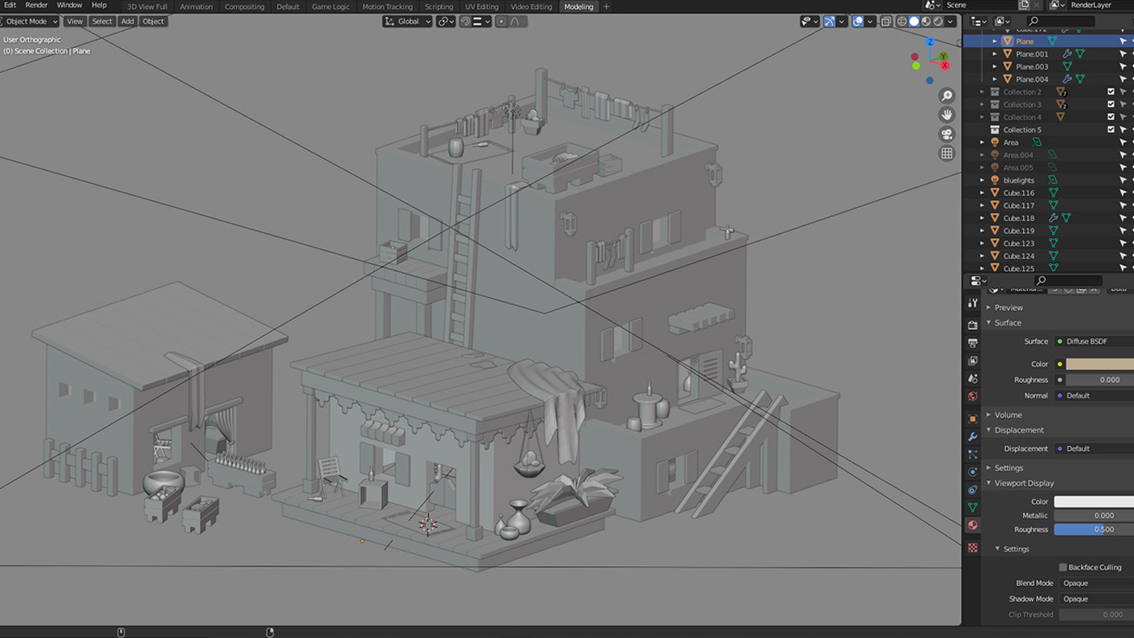Select the Modifier properties wrench icon
This screenshot has height=638, width=1134.
click(972, 436)
